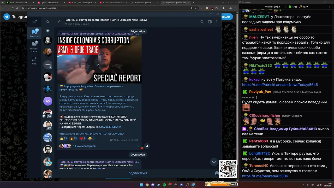
Task: Open the Windows Start menu
Action: 141,185
